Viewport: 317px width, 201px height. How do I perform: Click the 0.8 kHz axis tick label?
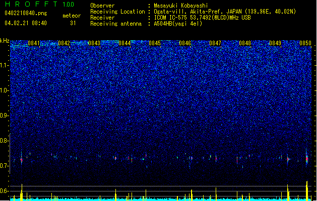tap(5, 141)
